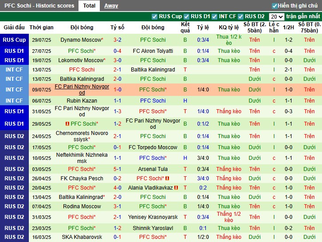Click Yenisey Krasnoyarsk team name
Viewport: 322px width, 242px height.
coord(153,217)
